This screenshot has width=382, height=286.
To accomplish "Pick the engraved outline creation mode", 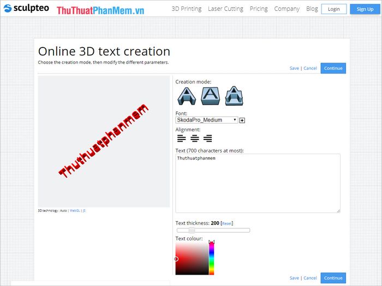I will 234,96.
